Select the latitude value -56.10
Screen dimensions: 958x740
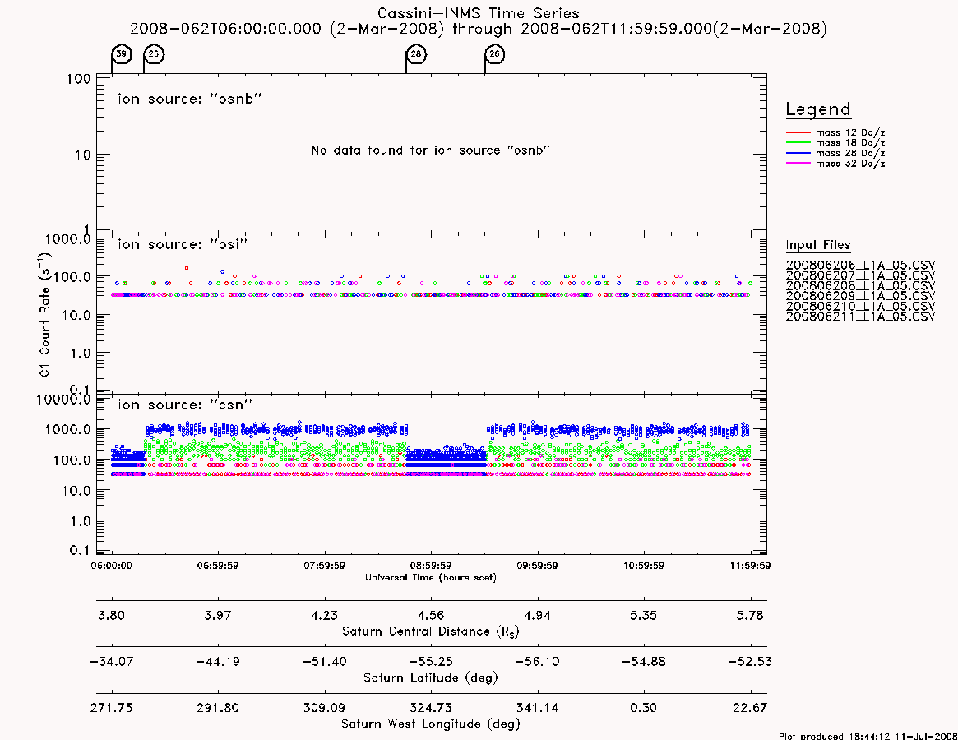[x=537, y=662]
